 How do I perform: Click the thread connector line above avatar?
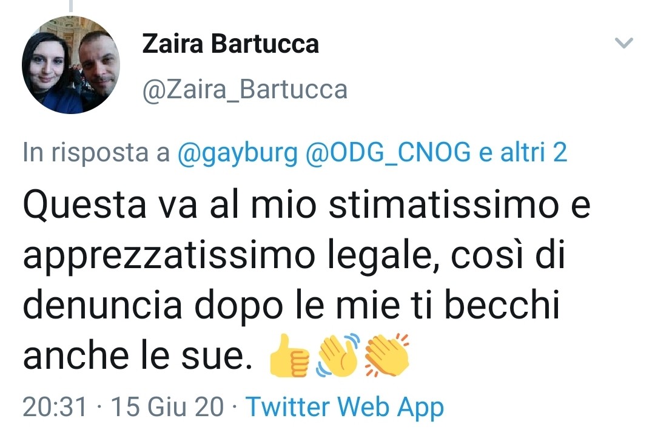tap(70, 5)
